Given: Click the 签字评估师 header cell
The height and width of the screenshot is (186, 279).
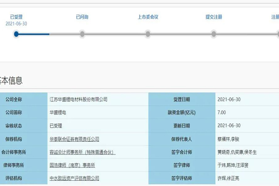Looking at the screenshot, I should pos(182,178).
